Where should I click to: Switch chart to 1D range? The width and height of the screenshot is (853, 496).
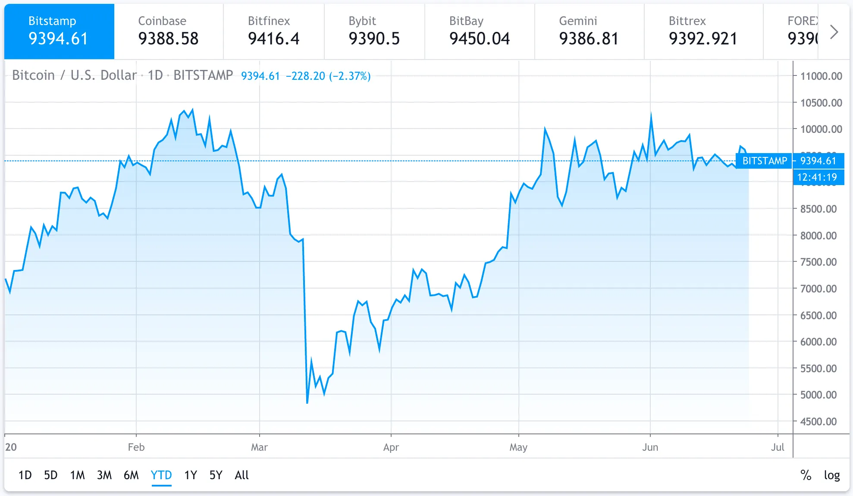point(25,475)
